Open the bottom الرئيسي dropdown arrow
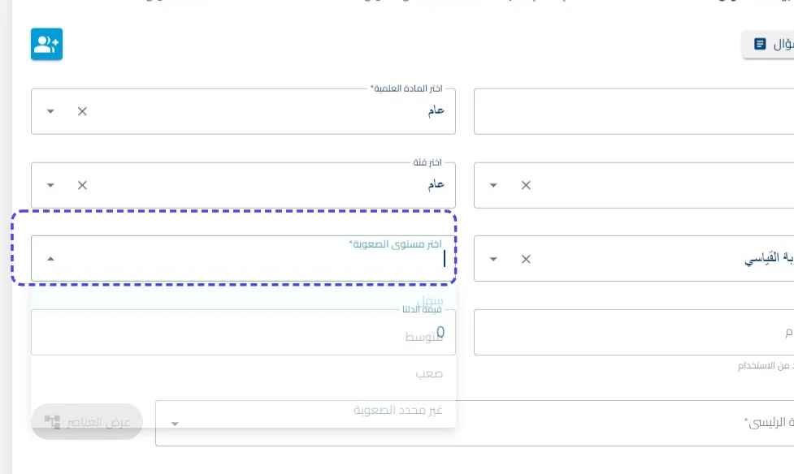 pyautogui.click(x=175, y=424)
